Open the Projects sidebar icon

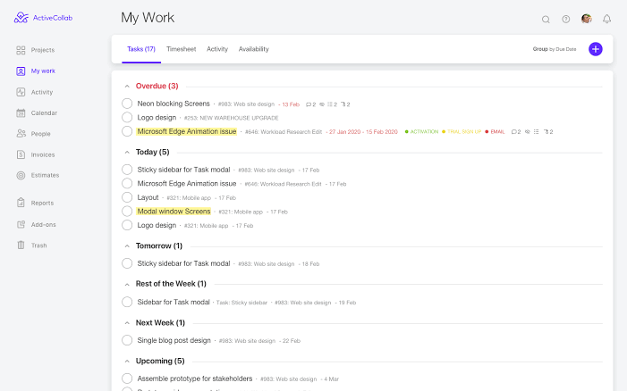click(21, 50)
